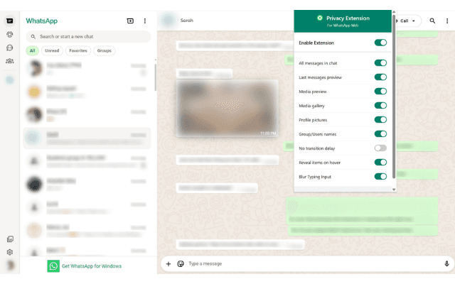
Task: Record a voice message with microphone
Action: pos(446,263)
